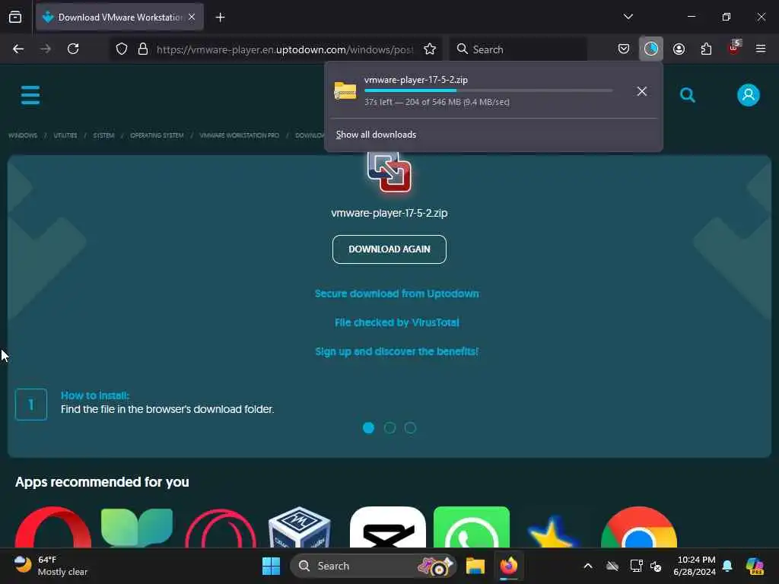Toggle the Firefox downloads panel button
Viewport: 779px width, 584px height.
(651, 49)
